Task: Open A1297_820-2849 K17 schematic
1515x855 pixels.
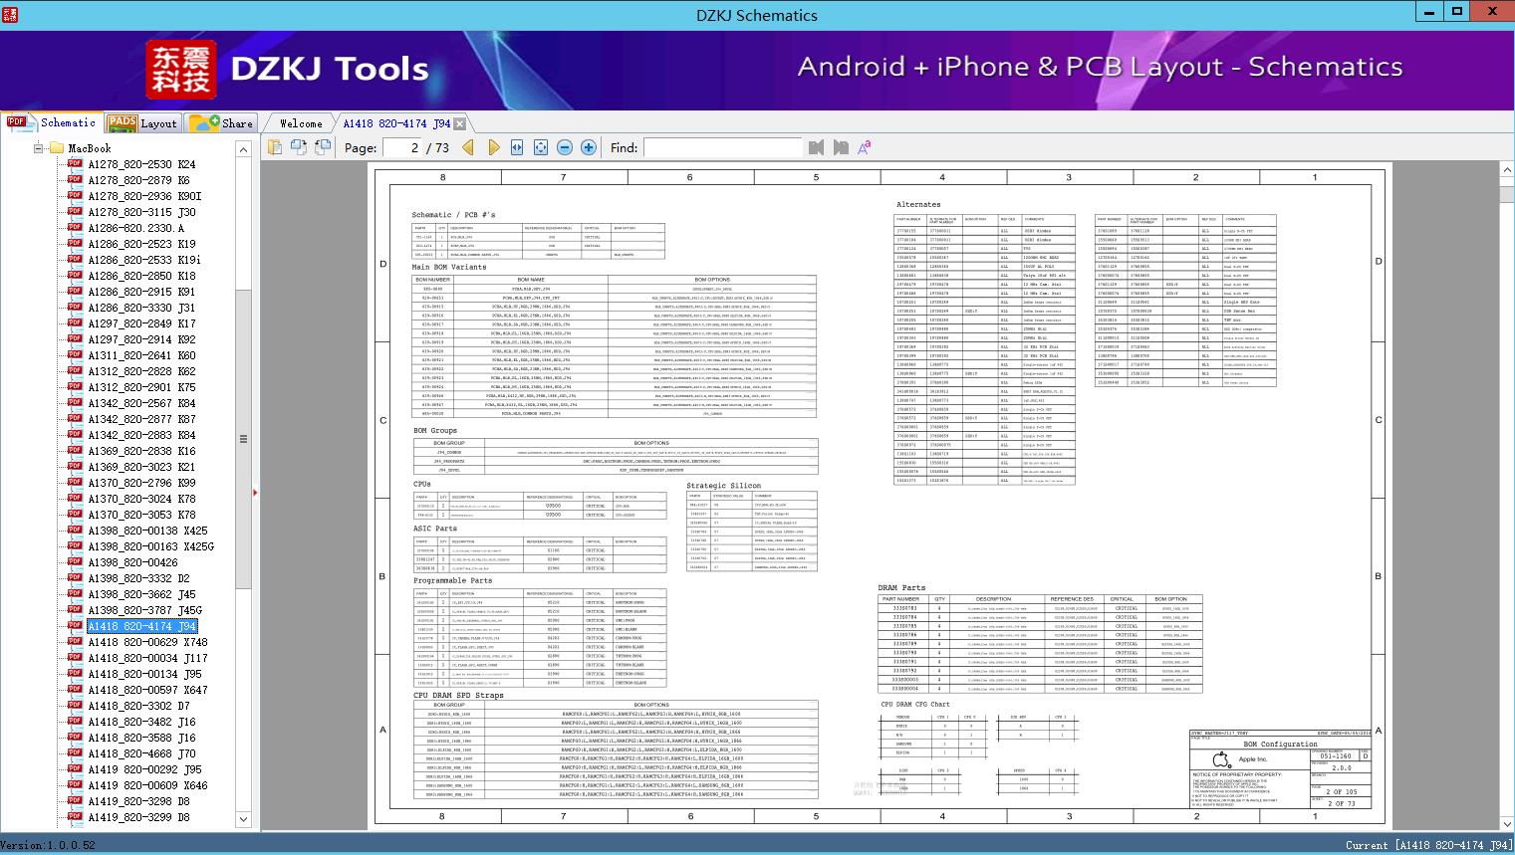Action: coord(141,323)
